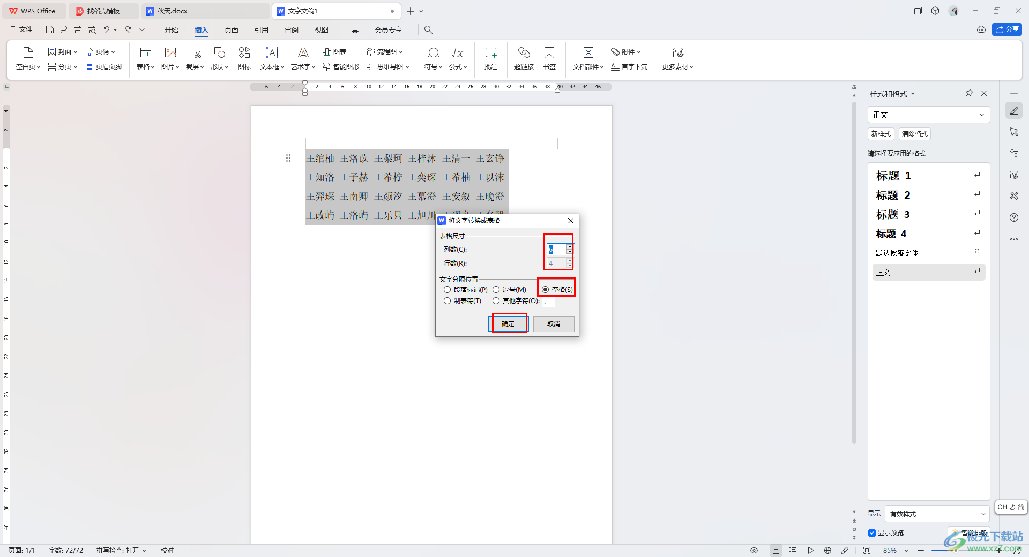Select 其他字符(O) radio option

click(x=516, y=301)
